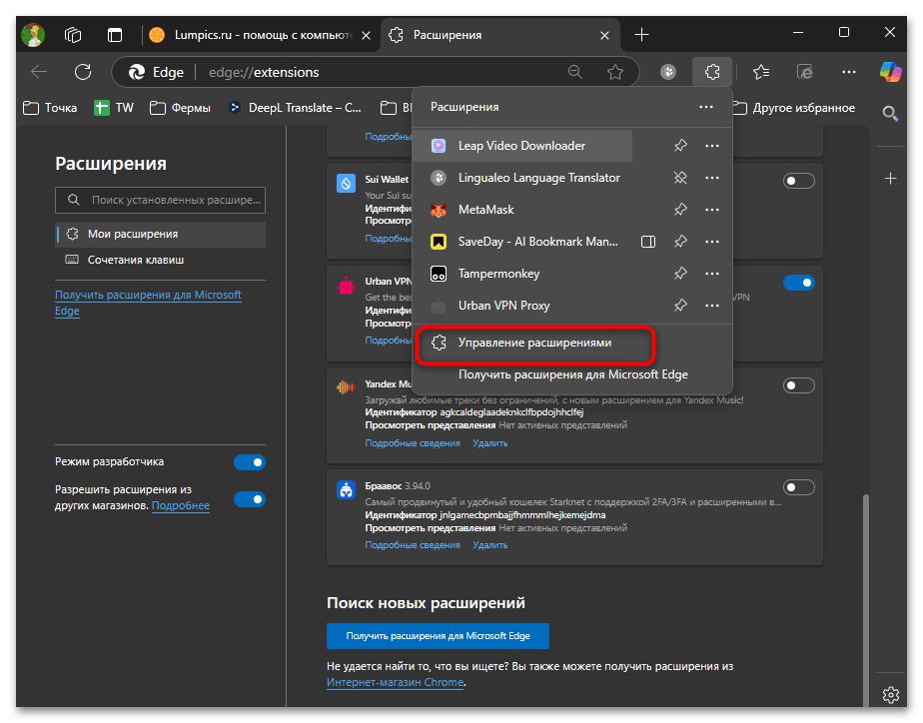The height and width of the screenshot is (723, 923).
Task: Open the Фермы bookmarks folder
Action: (x=180, y=108)
